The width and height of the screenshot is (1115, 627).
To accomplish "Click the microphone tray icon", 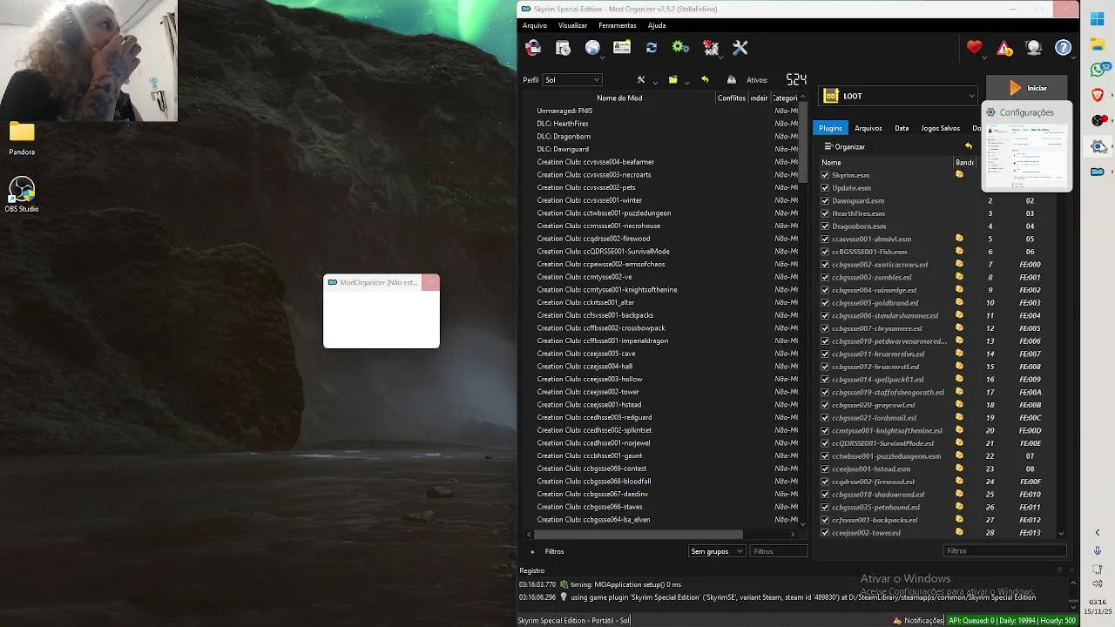I will (x=1098, y=550).
